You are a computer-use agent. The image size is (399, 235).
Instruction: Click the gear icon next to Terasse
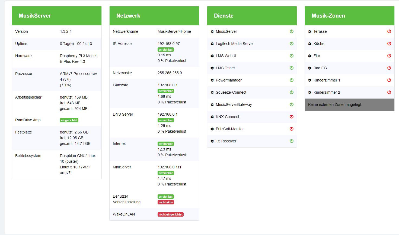310,32
